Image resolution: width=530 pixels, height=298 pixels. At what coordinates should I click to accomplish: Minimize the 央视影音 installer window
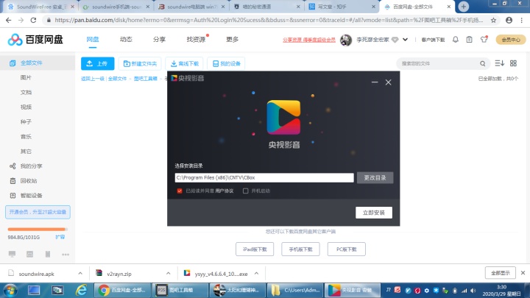point(375,82)
